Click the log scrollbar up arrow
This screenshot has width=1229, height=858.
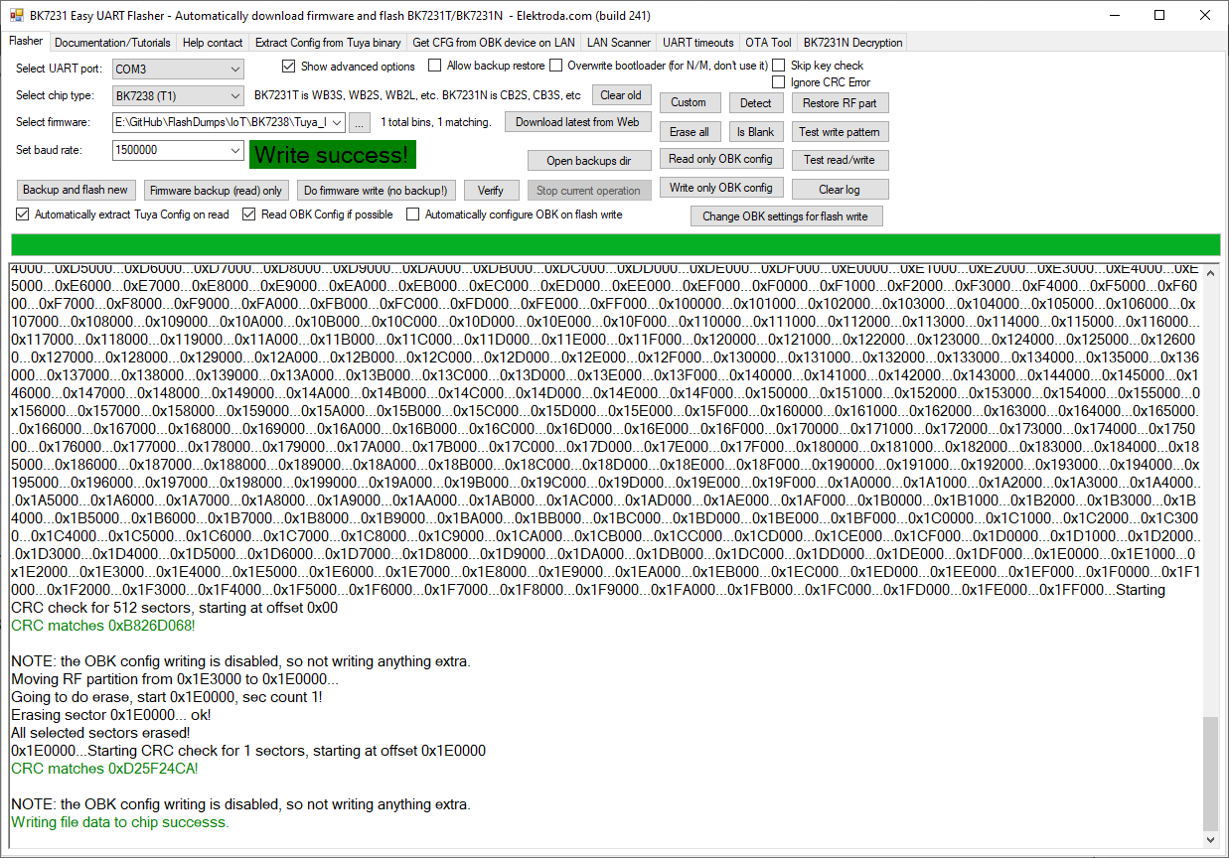point(1210,273)
